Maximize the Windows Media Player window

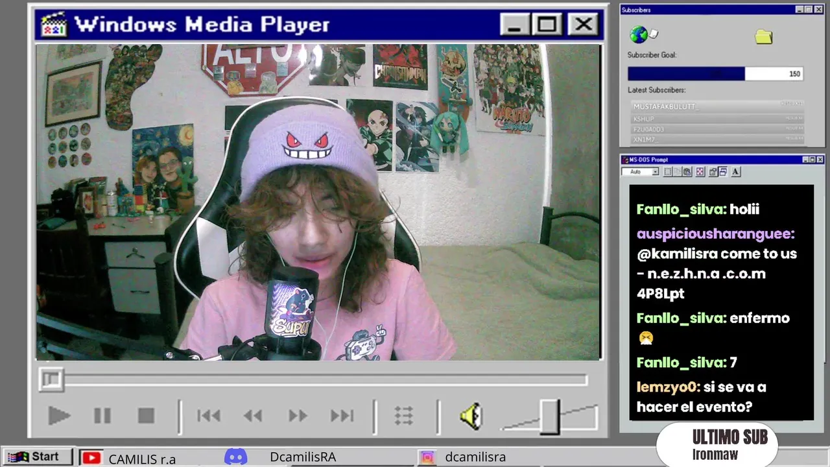[547, 25]
